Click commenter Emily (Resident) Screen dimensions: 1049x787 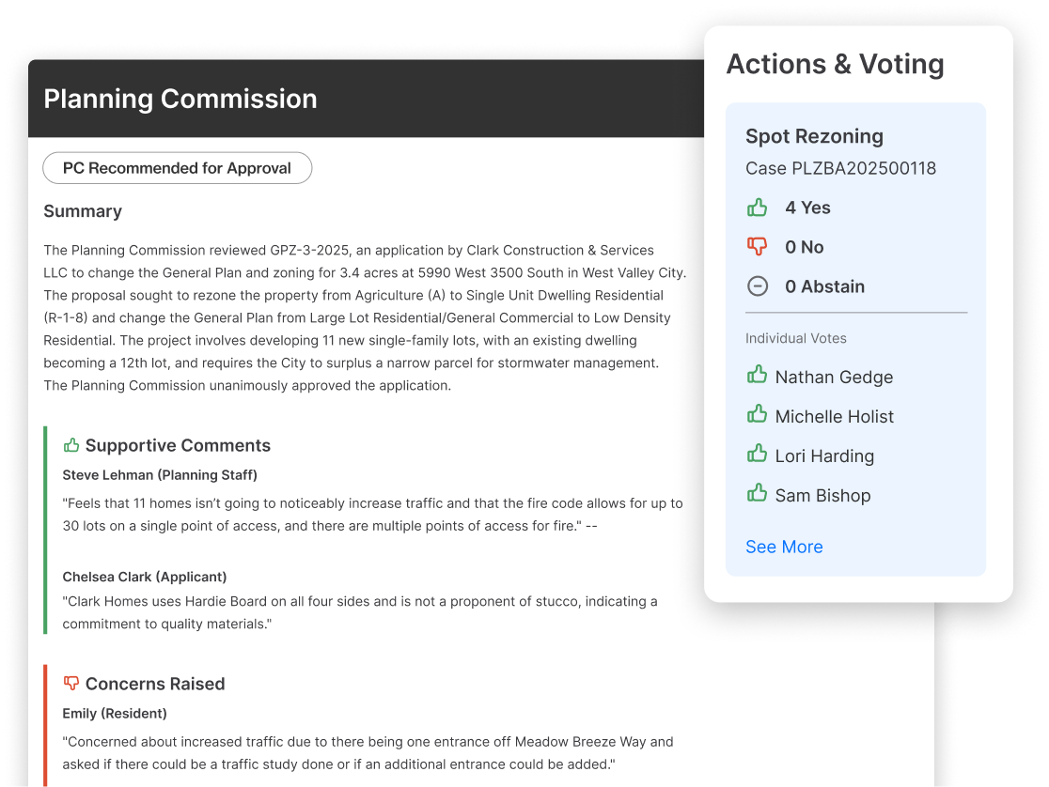coord(115,714)
